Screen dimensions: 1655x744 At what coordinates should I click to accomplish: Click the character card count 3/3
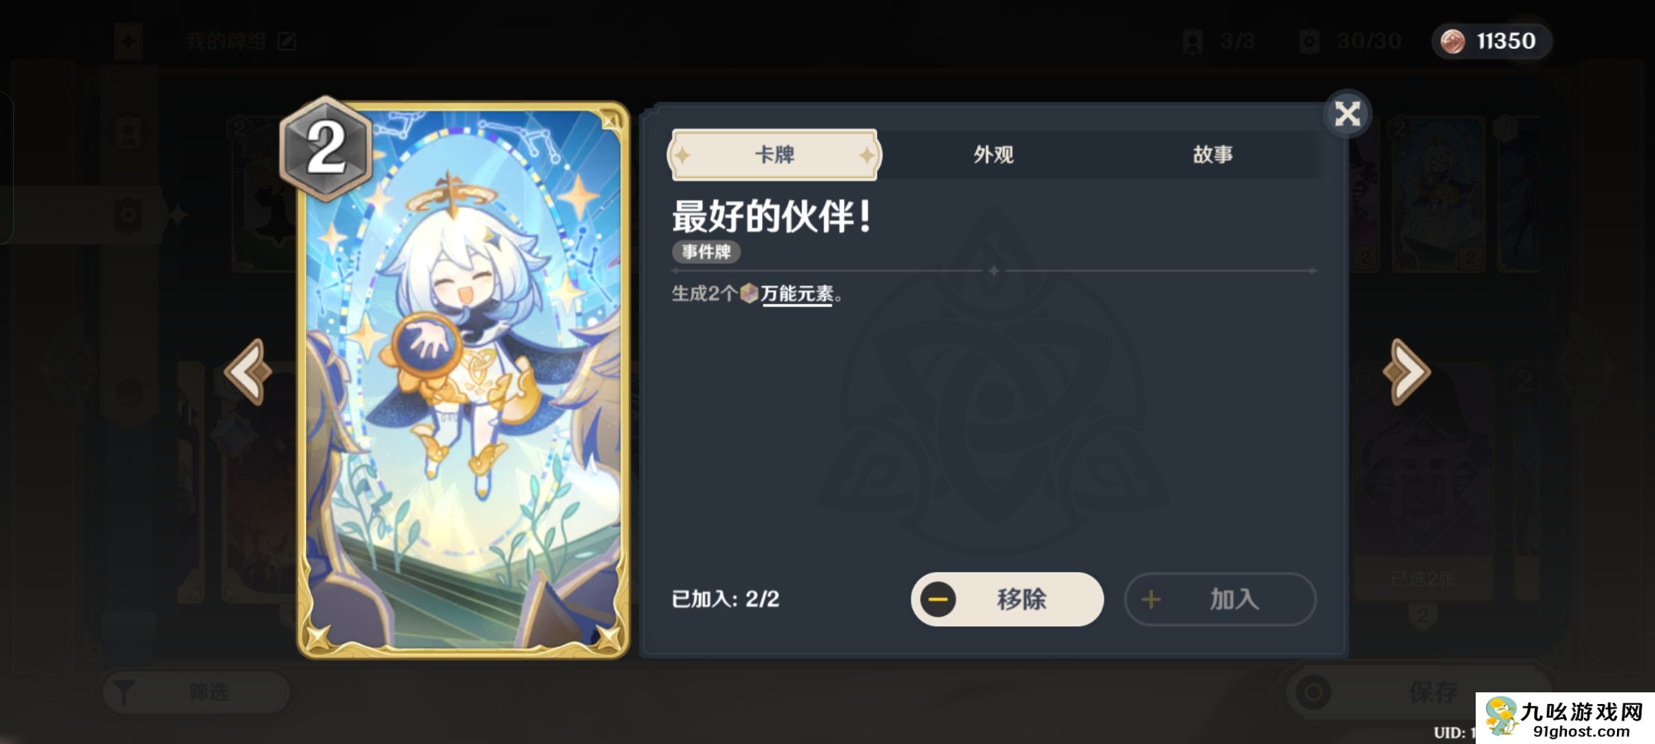point(1219,41)
